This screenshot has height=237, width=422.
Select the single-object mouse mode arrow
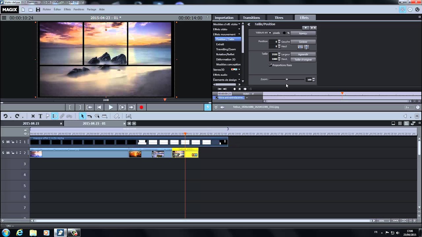click(x=82, y=116)
